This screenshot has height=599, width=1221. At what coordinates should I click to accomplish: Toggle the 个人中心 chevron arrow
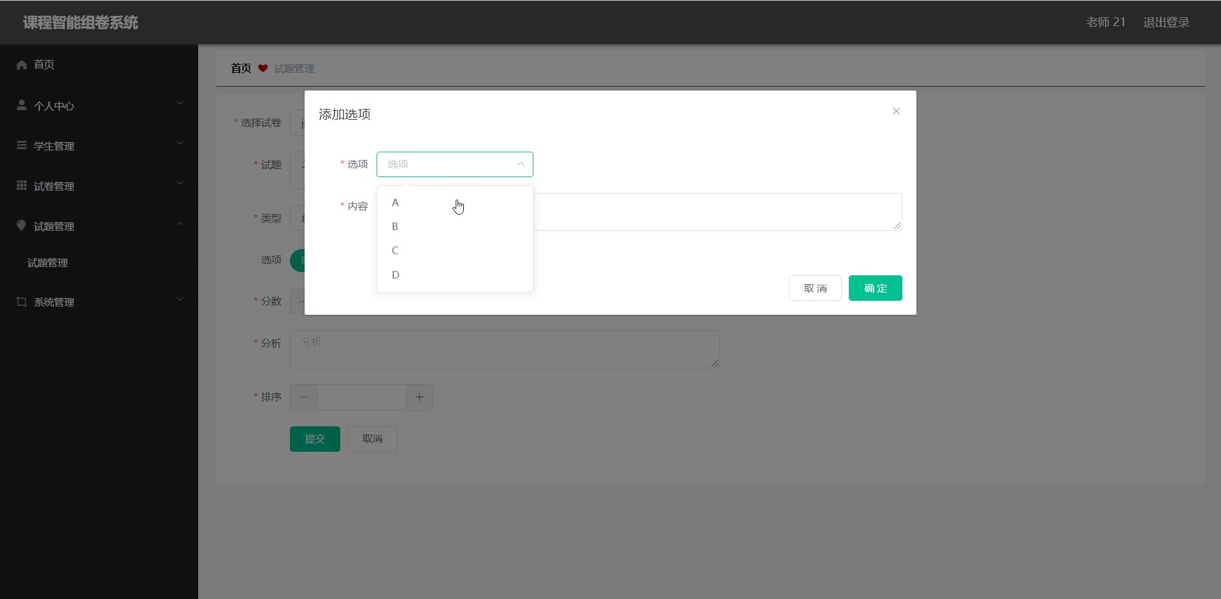point(180,103)
